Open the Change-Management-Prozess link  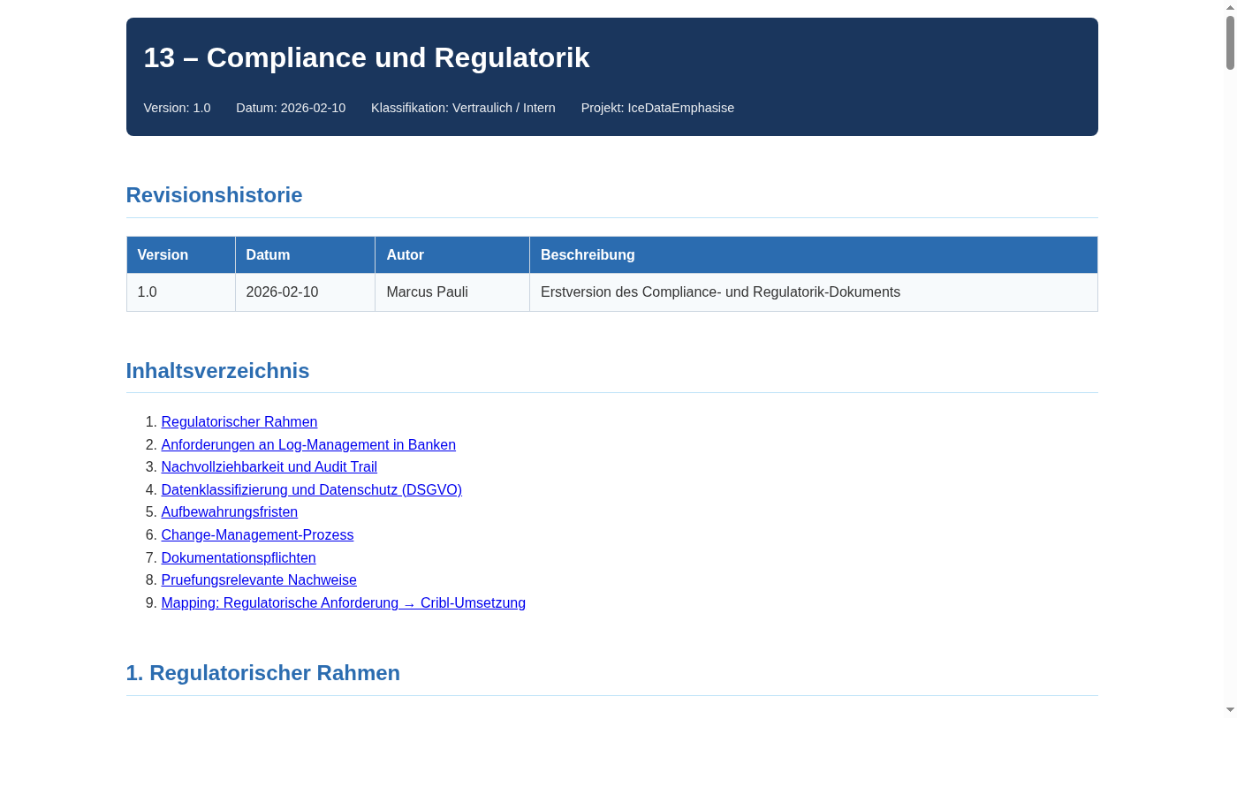257,534
